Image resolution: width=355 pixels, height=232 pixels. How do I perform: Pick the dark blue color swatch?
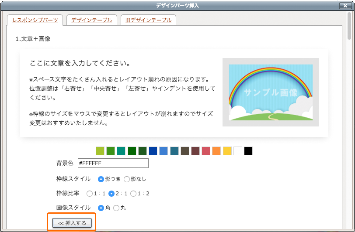coord(153,151)
